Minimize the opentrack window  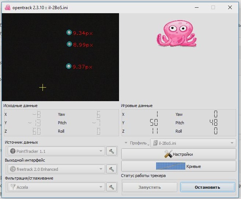[197, 7]
